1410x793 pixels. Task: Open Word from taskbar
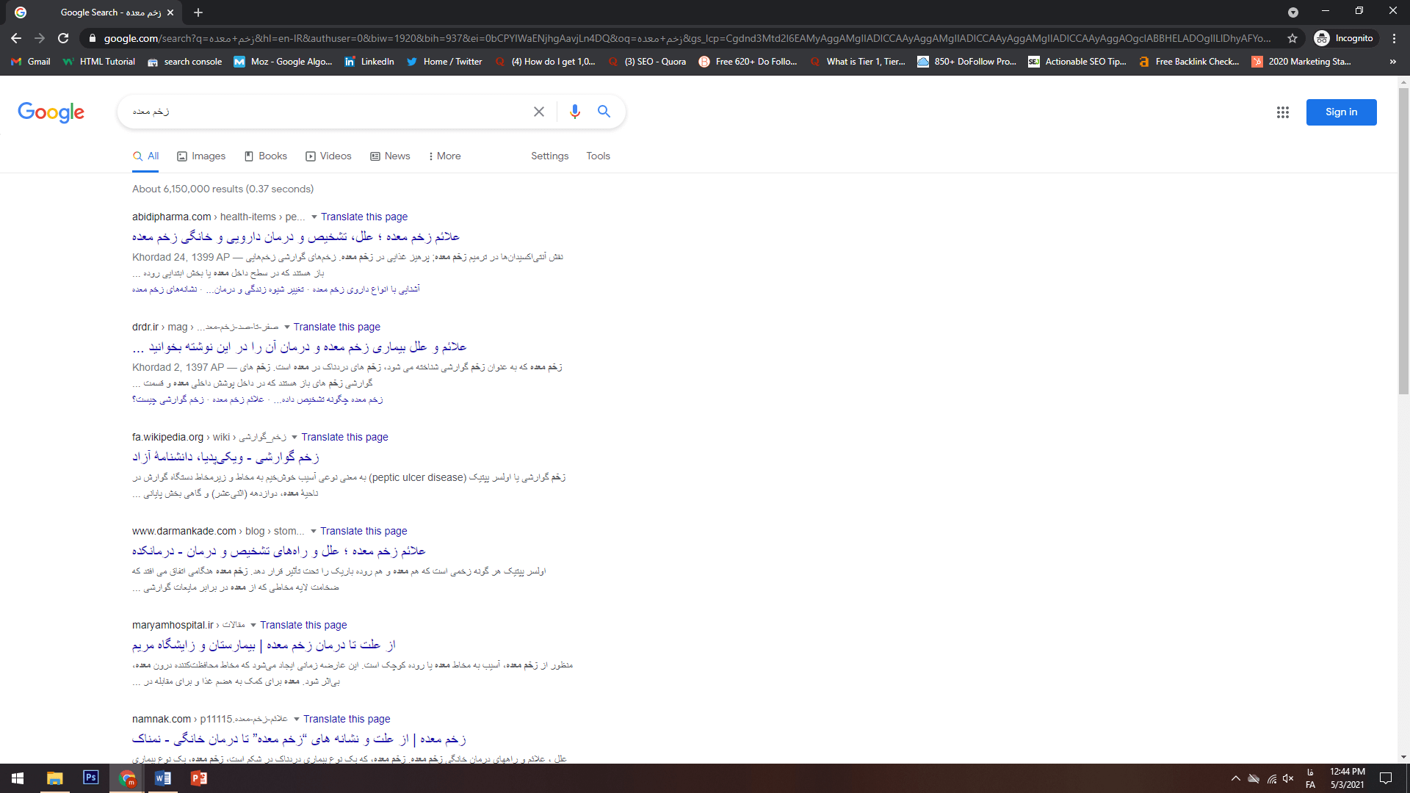point(163,778)
